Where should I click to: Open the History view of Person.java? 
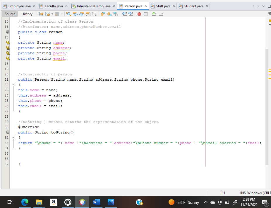point(27,14)
